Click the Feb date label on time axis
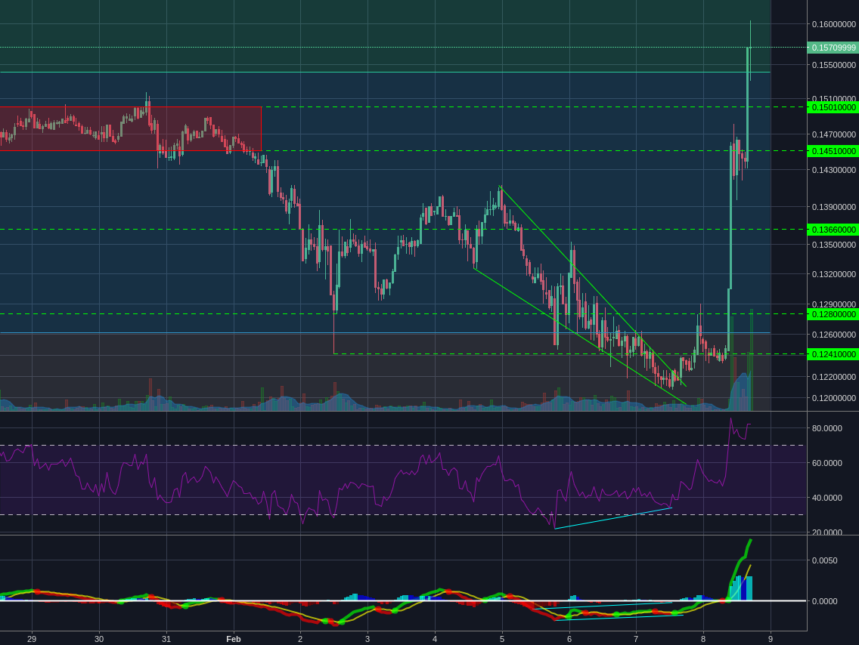The image size is (859, 645). coord(234,638)
